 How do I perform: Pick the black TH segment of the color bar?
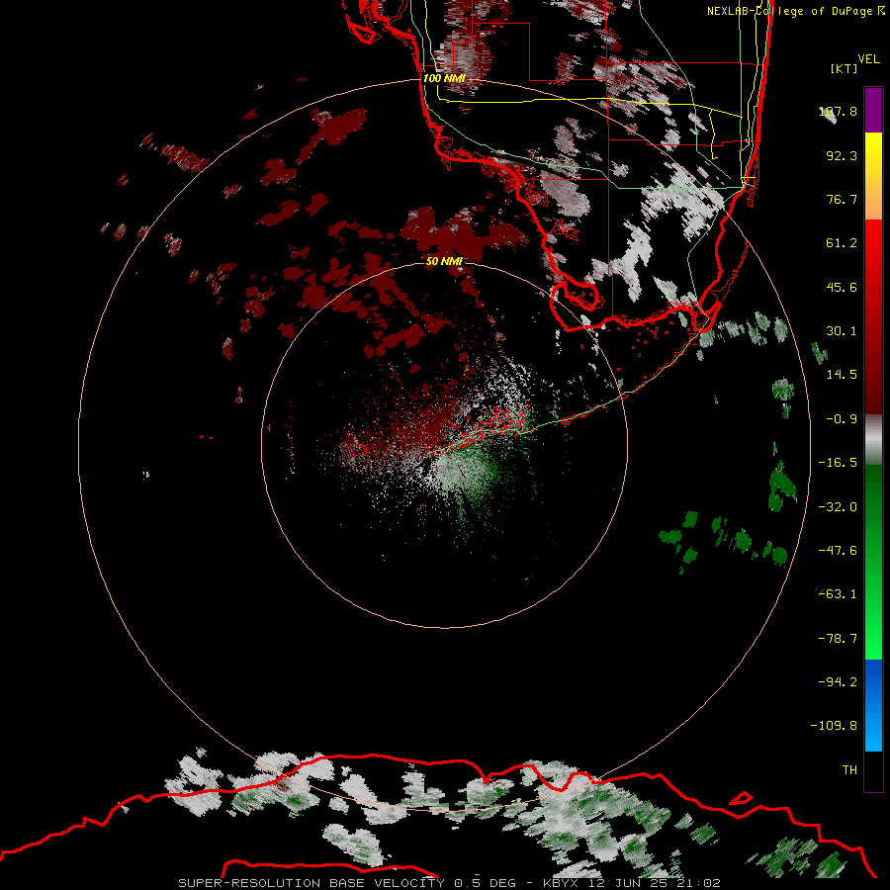(x=873, y=770)
